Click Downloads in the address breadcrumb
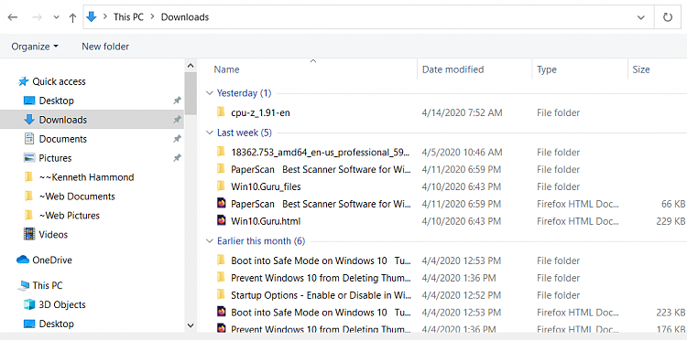 click(185, 17)
